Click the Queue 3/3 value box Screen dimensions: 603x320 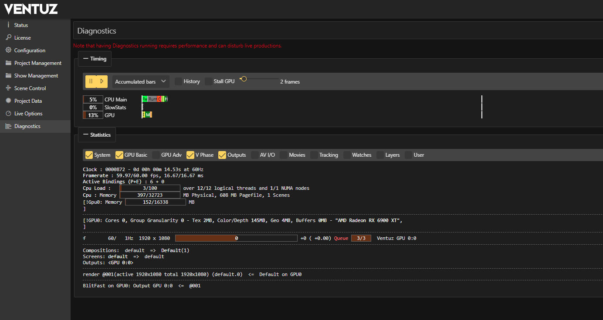(361, 238)
